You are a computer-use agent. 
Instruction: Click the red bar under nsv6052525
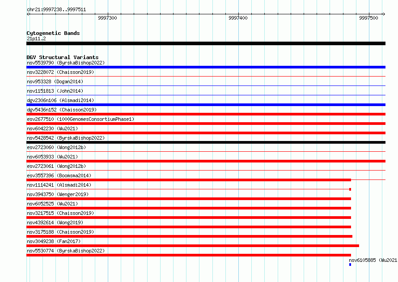click(x=189, y=208)
